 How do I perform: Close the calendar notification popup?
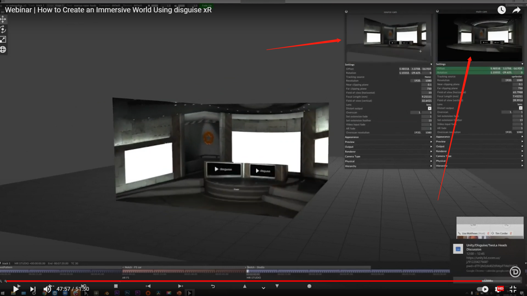click(x=488, y=280)
